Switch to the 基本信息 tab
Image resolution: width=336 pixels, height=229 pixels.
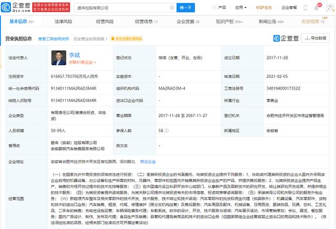click(x=22, y=22)
